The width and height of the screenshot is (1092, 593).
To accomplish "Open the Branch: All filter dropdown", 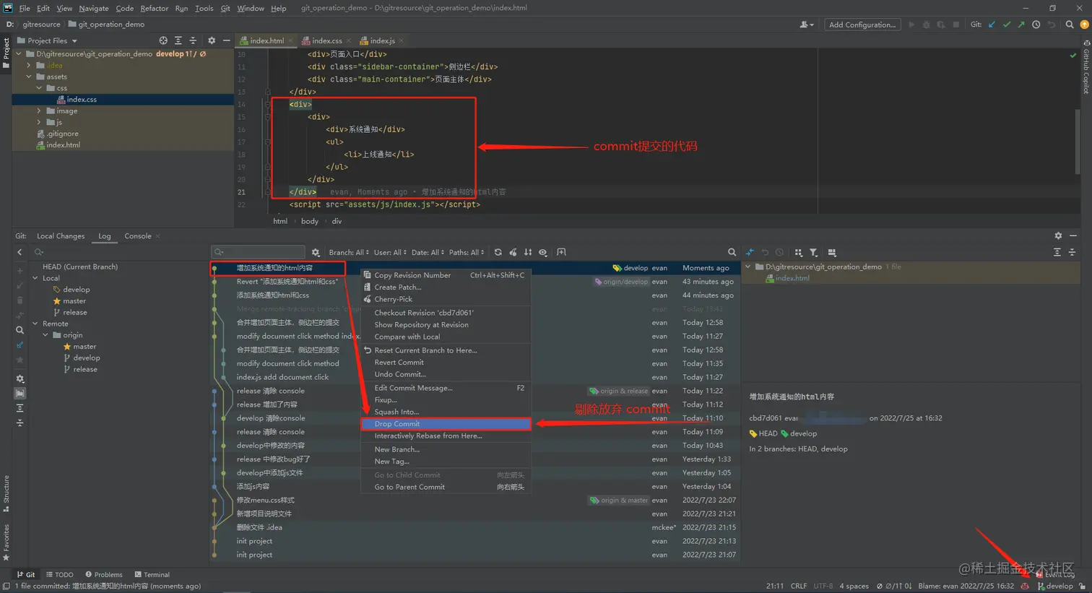I will click(x=349, y=252).
